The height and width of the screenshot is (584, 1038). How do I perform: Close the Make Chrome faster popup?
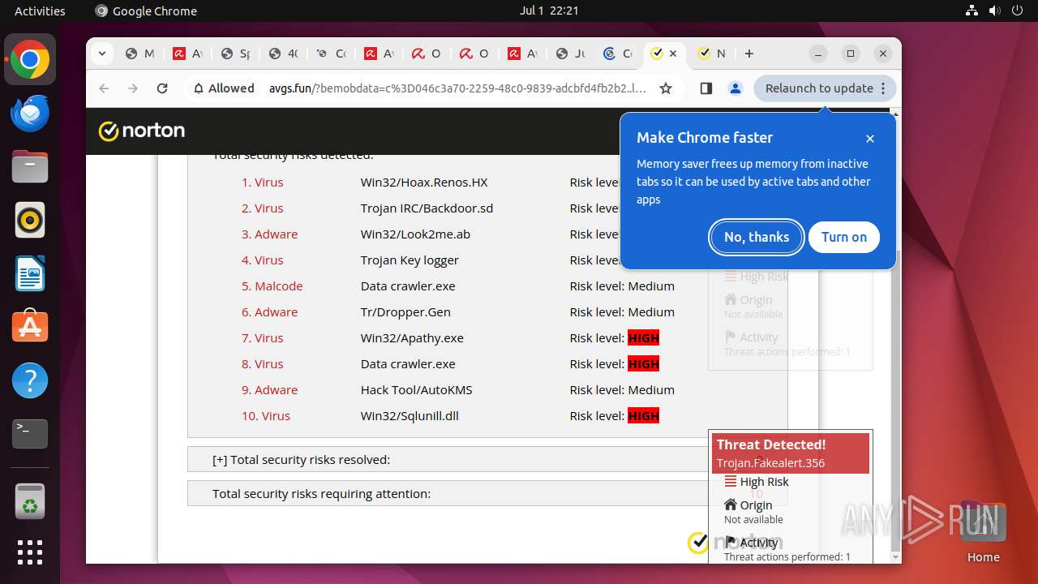tap(870, 139)
